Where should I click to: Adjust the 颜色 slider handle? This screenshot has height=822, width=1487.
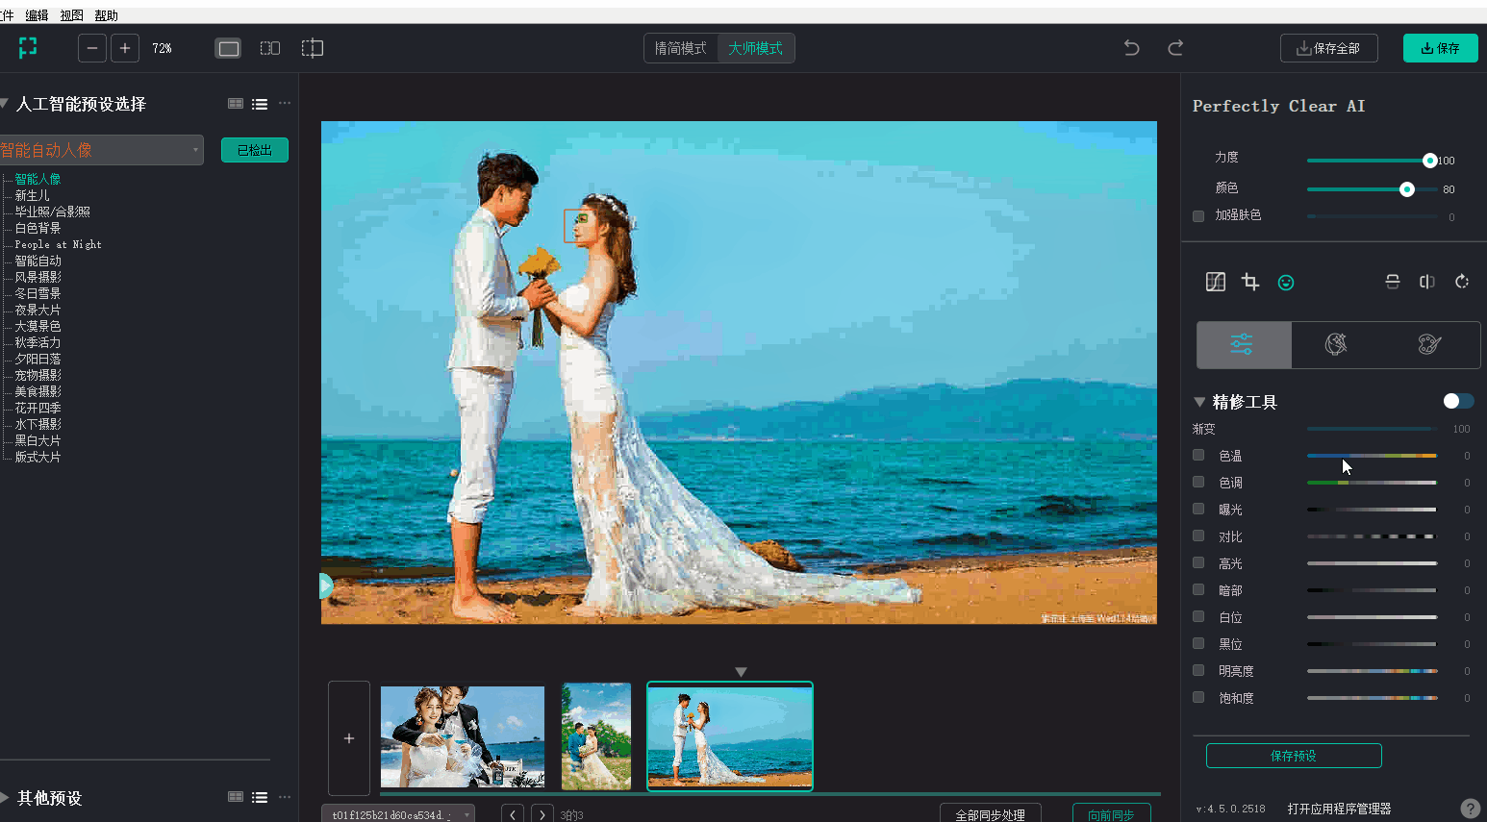coord(1407,189)
